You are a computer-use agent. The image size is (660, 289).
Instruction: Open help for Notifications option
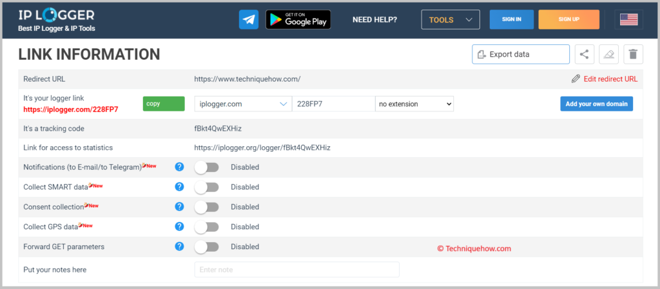pos(179,167)
